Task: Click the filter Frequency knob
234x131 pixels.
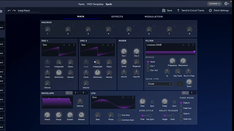Action: coord(172,61)
